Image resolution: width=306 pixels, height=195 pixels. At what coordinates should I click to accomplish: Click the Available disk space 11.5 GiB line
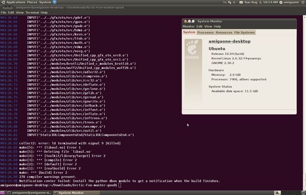pyautogui.click(x=235, y=91)
